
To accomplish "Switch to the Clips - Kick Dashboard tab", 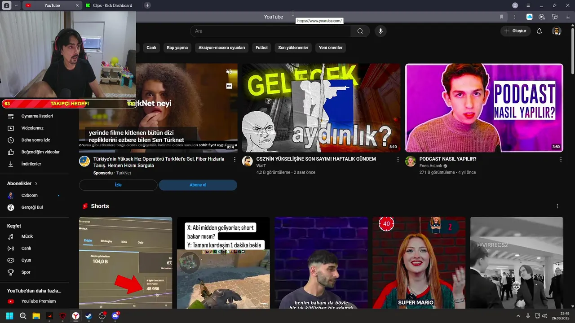I will [112, 5].
